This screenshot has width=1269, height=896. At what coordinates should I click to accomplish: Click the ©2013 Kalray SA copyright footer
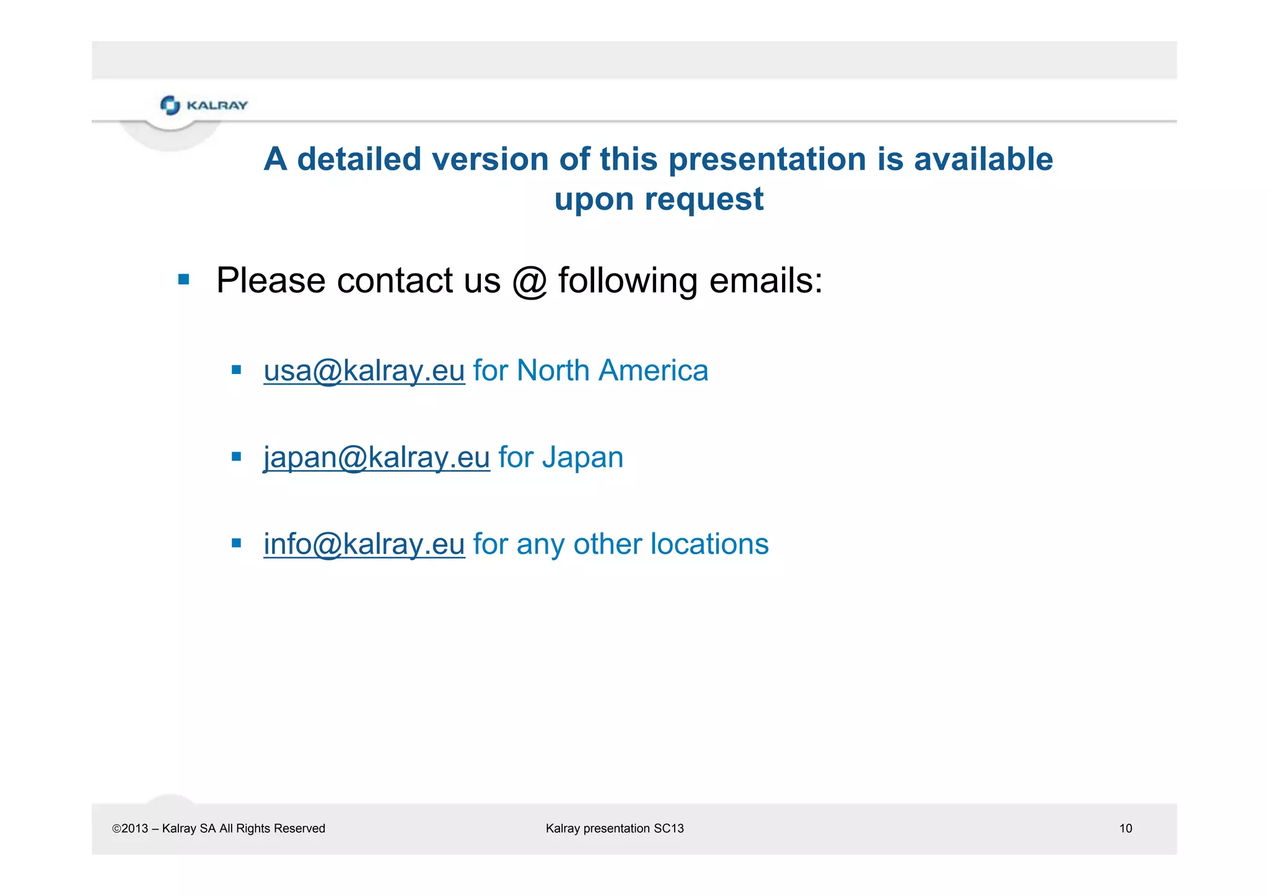(x=219, y=829)
